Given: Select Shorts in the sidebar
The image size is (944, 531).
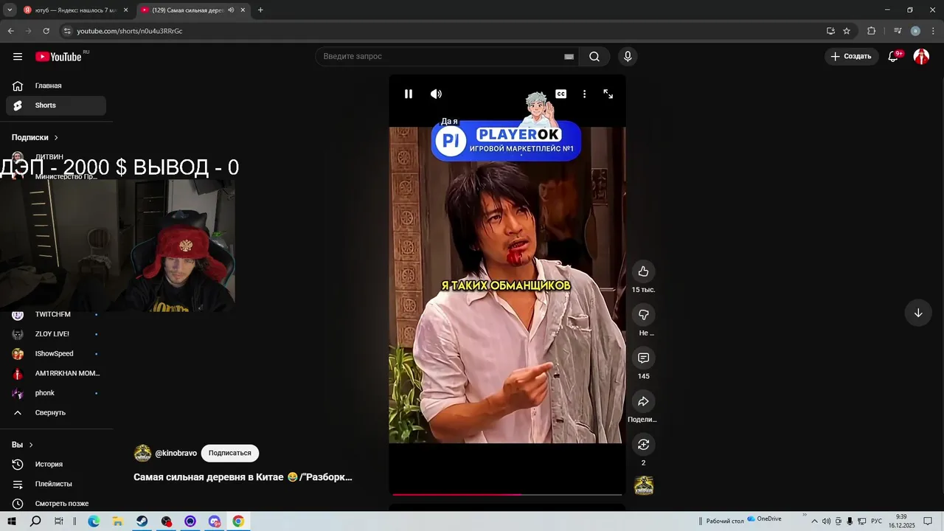Looking at the screenshot, I should pos(56,105).
